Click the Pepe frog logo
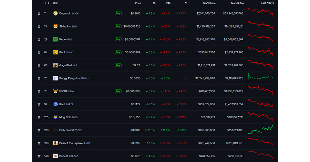Screen dimensions: 310x162 [55, 39]
